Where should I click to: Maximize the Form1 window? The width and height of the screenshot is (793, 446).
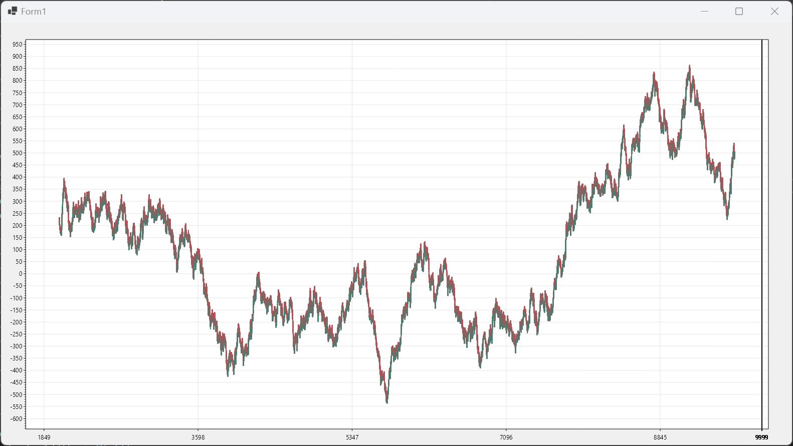point(739,11)
